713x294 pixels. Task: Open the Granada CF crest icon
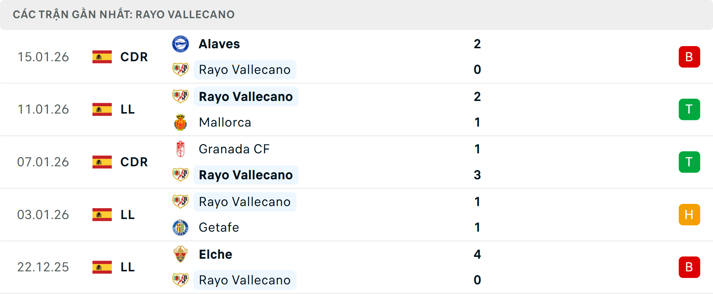pos(180,149)
